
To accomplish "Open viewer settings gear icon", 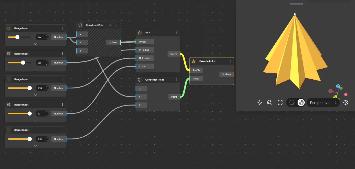I will click(346, 102).
